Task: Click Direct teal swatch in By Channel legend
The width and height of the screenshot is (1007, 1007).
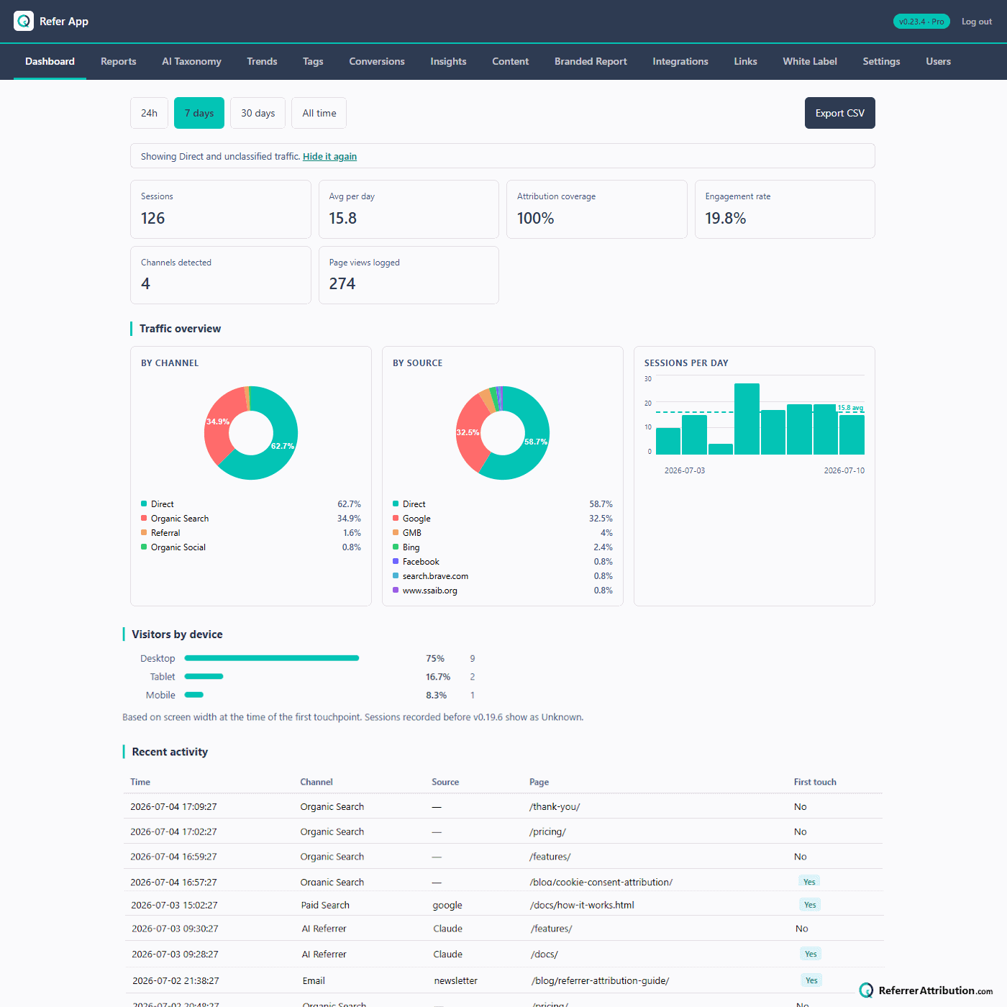Action: 144,503
